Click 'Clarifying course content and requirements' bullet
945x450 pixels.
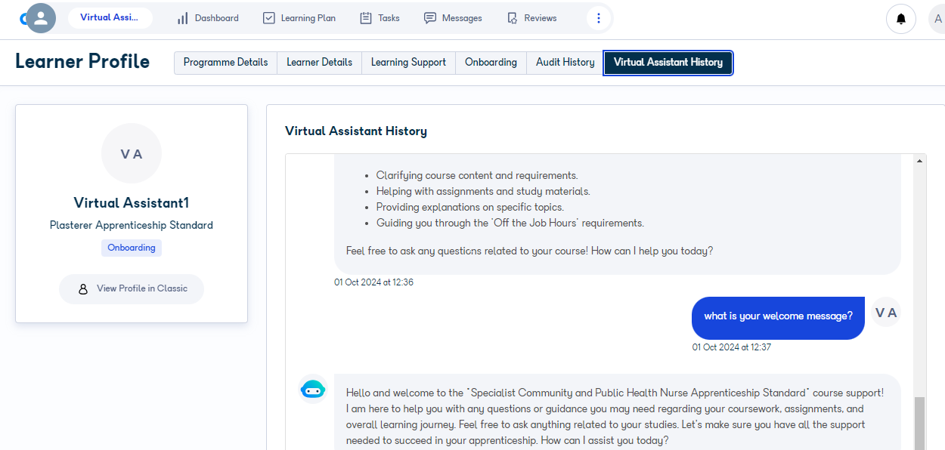[477, 175]
